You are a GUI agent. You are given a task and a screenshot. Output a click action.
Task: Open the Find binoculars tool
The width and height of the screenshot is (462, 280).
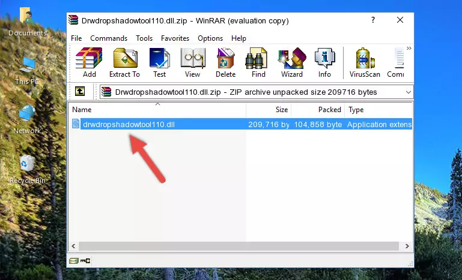pos(258,62)
